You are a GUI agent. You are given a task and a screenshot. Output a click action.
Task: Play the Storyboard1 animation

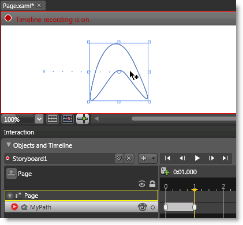pyautogui.click(x=197, y=158)
